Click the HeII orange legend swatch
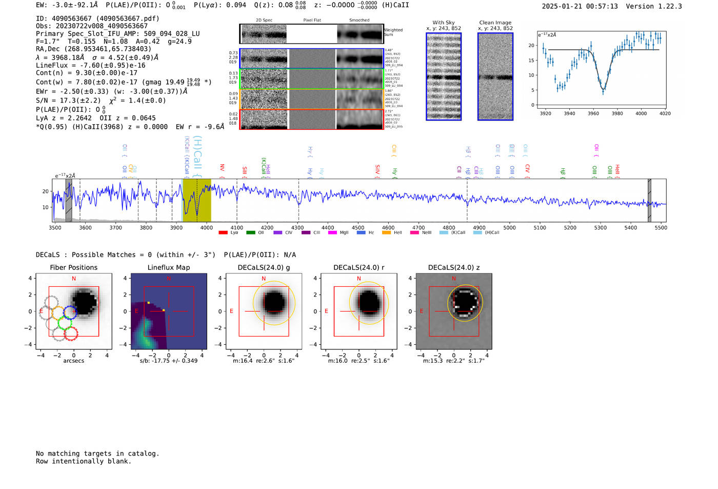The width and height of the screenshot is (718, 489). [387, 232]
